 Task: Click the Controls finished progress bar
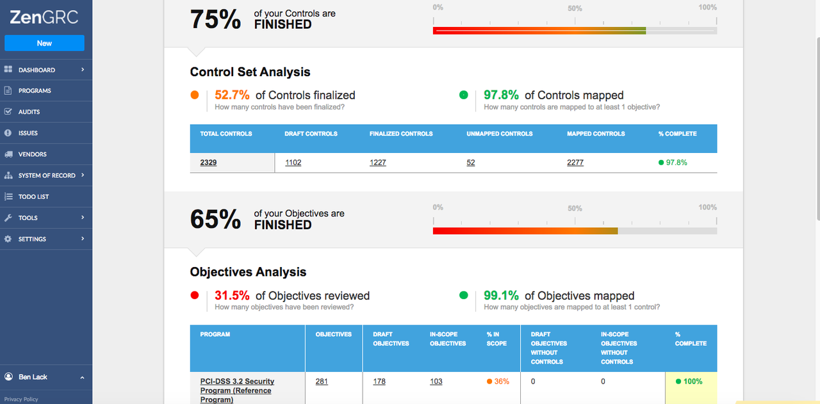[x=575, y=30]
